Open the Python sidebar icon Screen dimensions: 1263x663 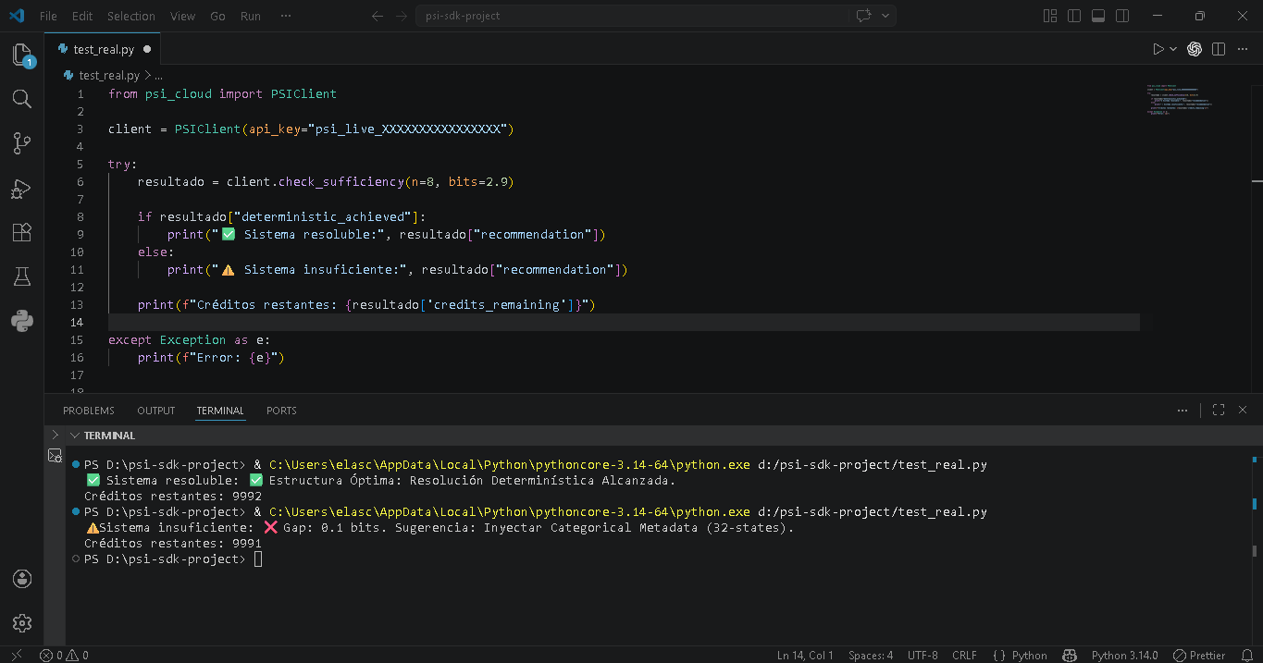(x=22, y=321)
